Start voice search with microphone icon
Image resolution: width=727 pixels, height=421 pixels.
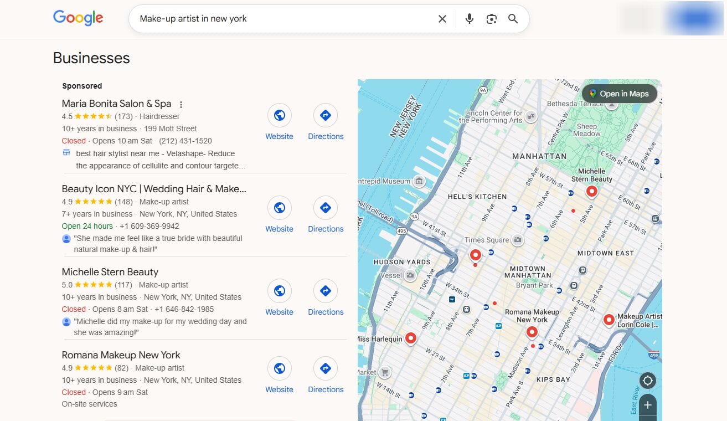point(469,19)
